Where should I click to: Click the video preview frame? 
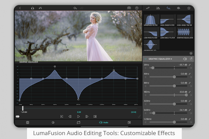[x=78, y=36]
